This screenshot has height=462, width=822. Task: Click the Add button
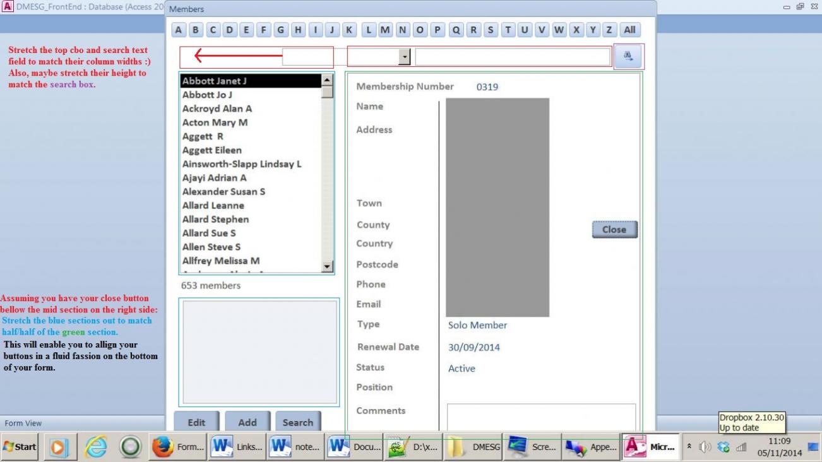point(247,422)
